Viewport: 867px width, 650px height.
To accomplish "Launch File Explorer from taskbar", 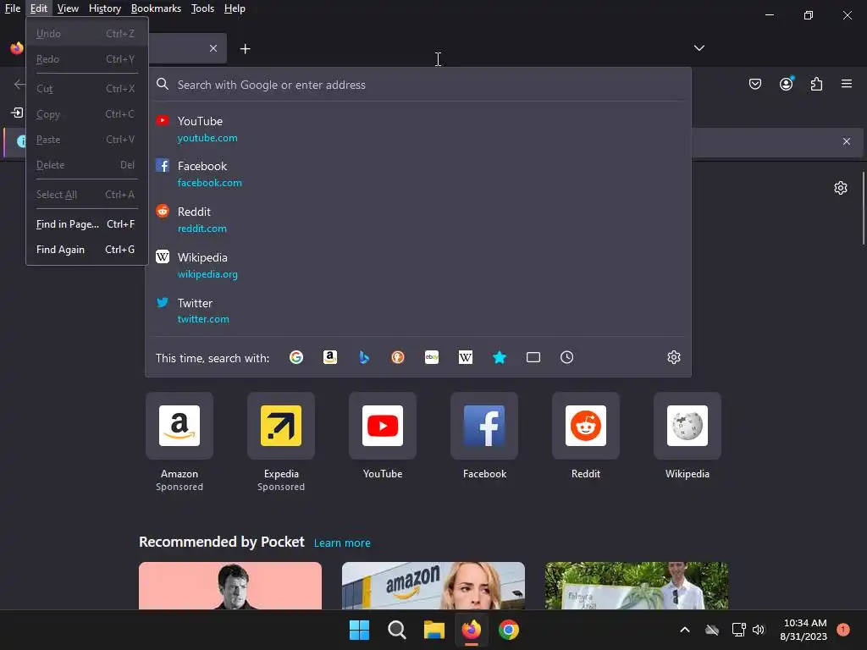I will coord(434,630).
